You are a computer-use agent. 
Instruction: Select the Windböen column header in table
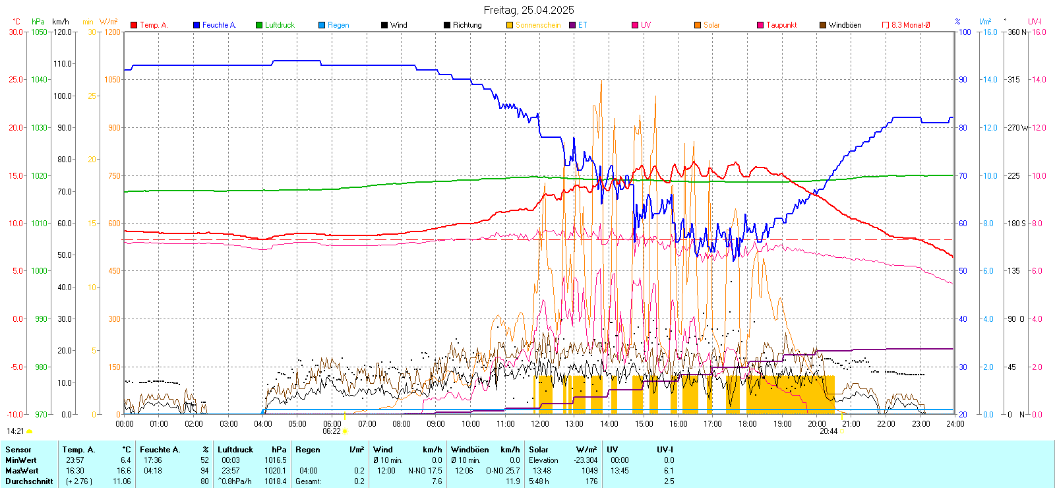pyautogui.click(x=470, y=450)
